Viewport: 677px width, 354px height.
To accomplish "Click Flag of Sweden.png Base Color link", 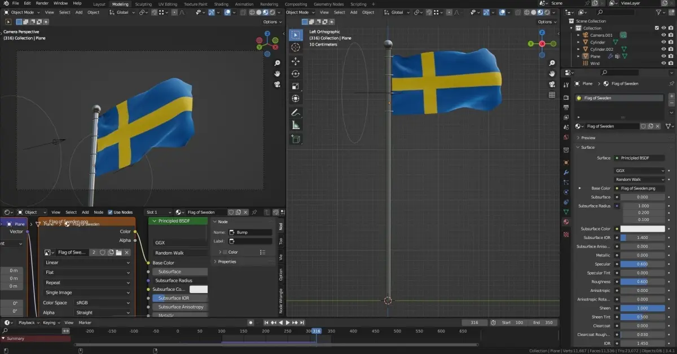I will pos(639,188).
